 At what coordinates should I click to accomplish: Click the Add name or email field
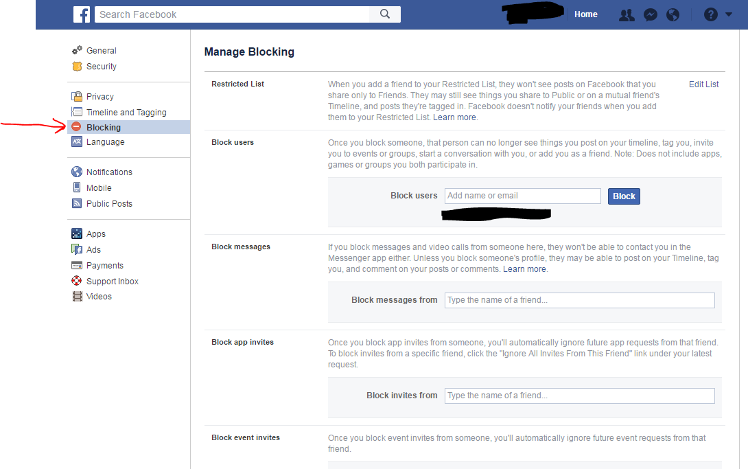(x=522, y=196)
